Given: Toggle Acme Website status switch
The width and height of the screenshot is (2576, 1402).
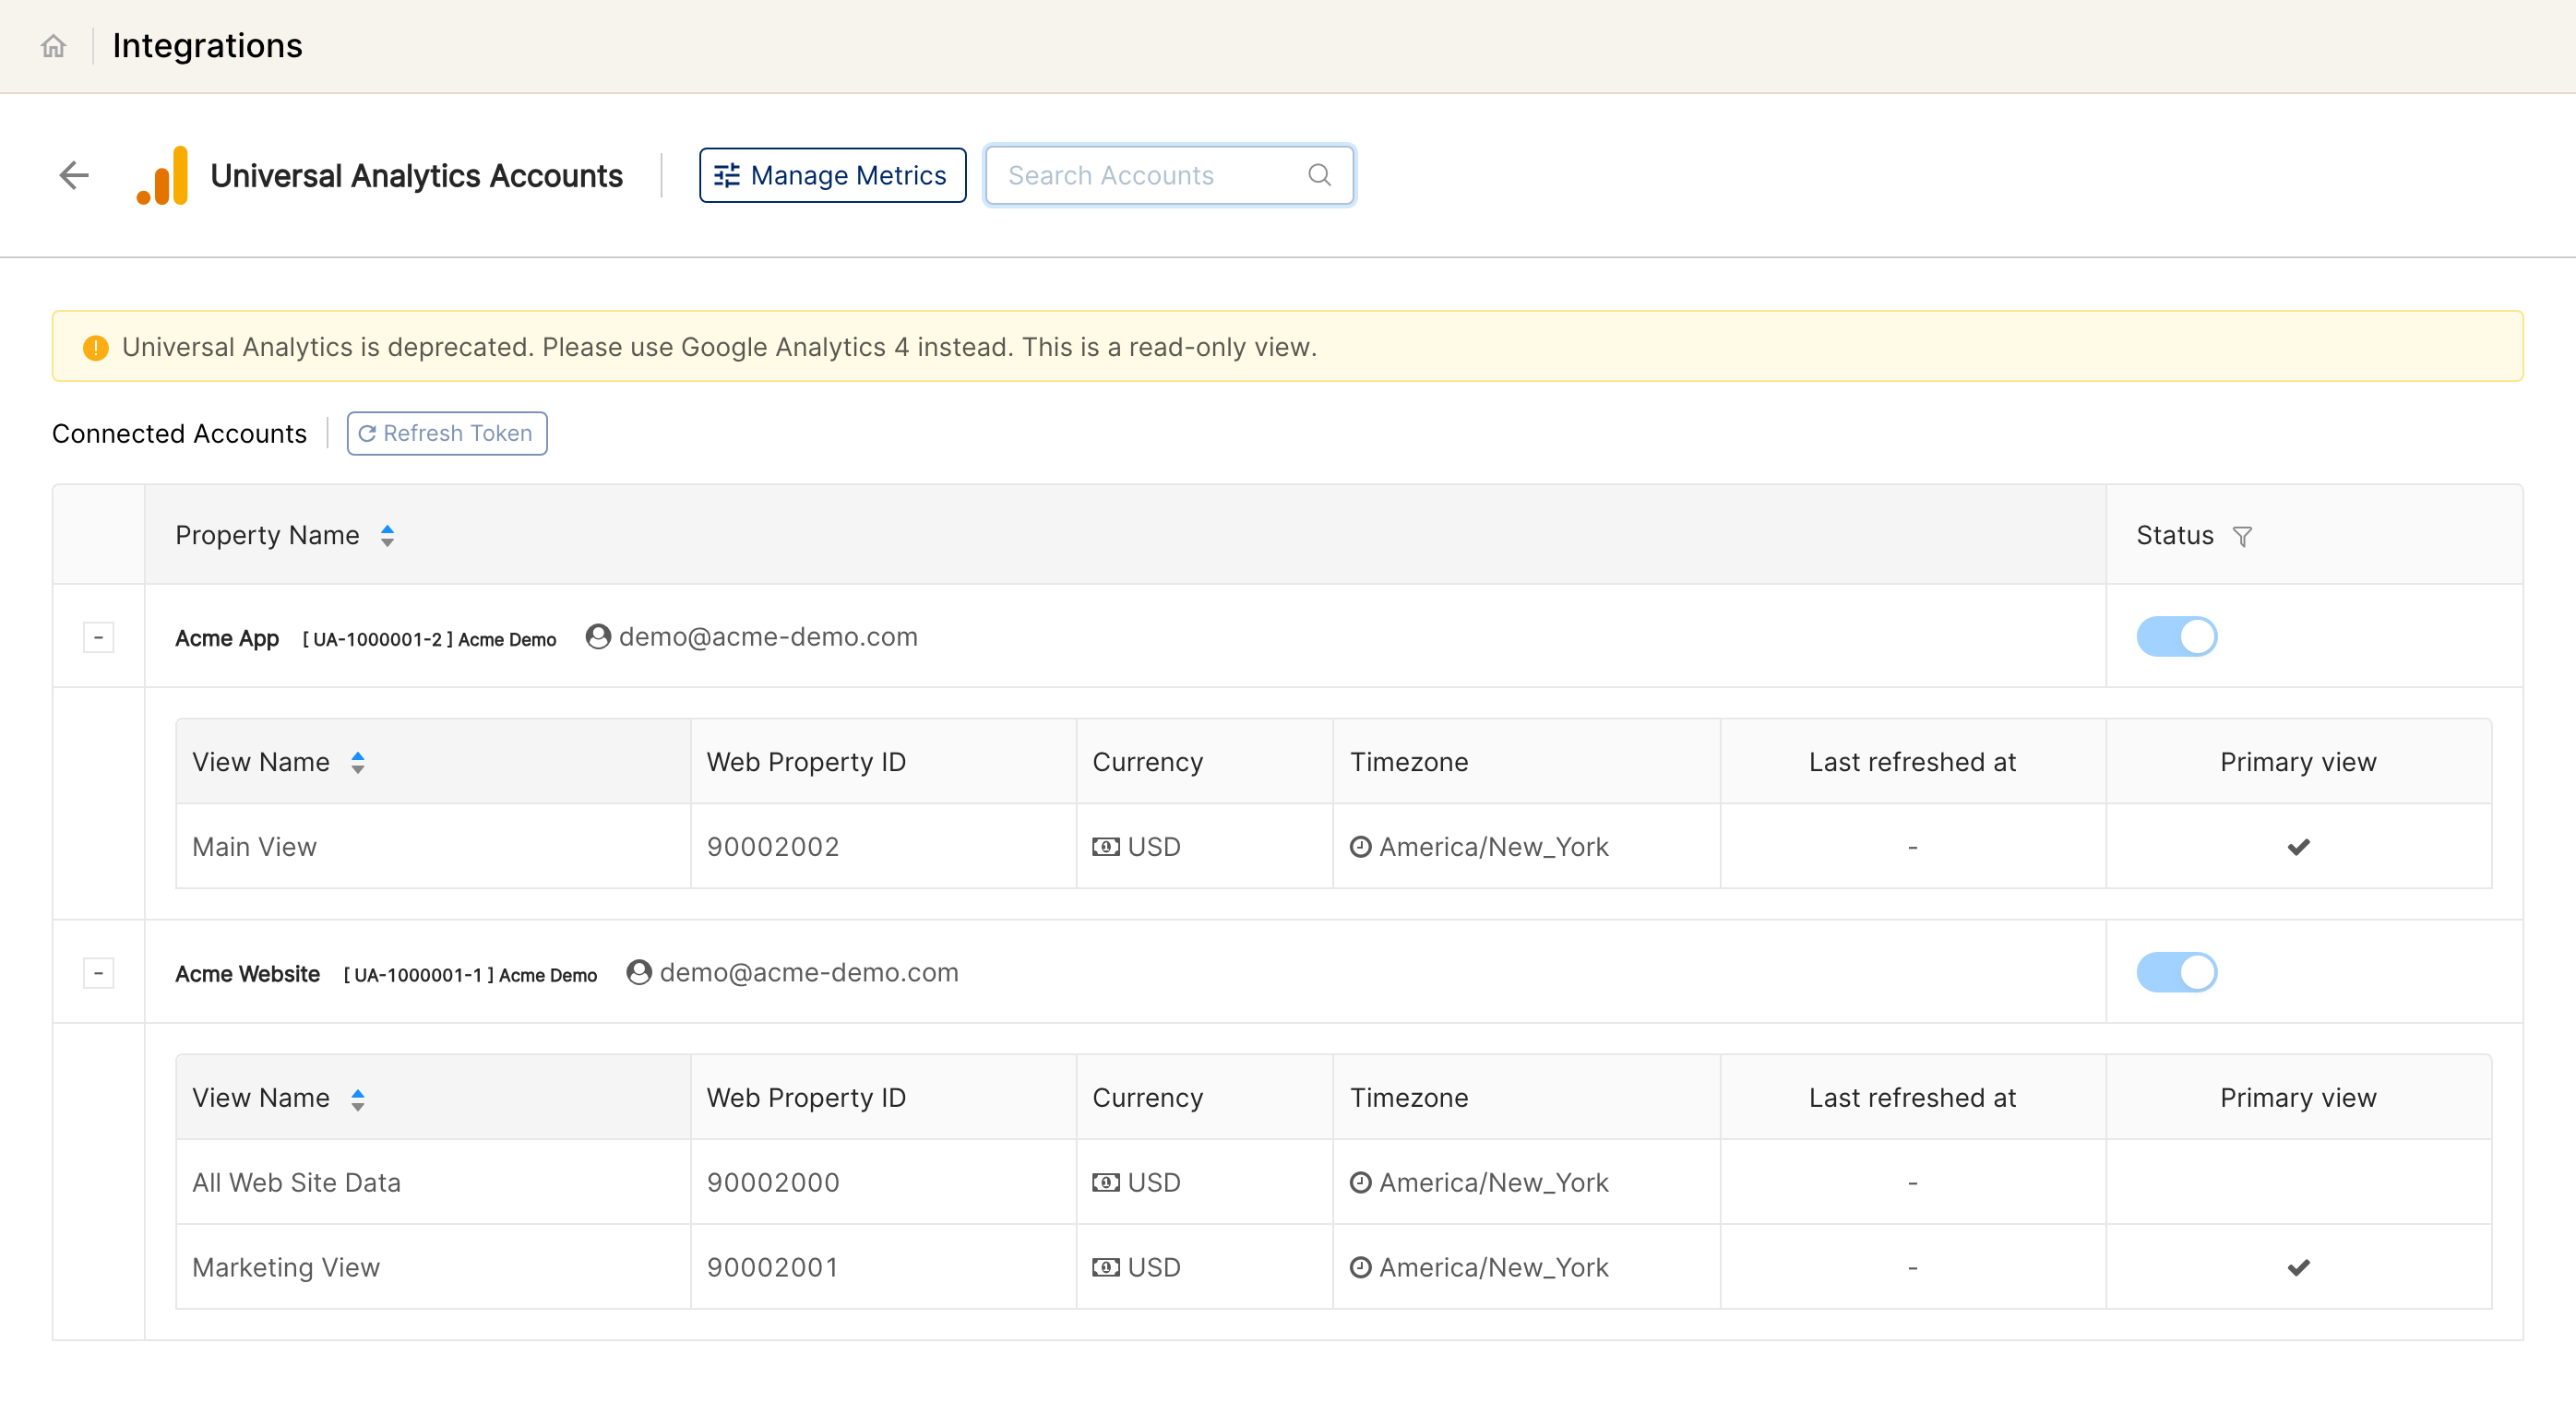Looking at the screenshot, I should (2177, 972).
